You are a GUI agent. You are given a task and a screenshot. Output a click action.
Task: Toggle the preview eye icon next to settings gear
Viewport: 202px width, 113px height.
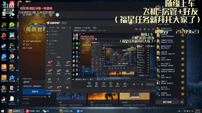[138, 84]
